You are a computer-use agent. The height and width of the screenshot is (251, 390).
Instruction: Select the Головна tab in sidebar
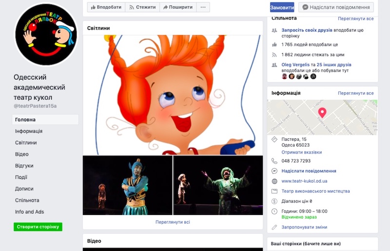click(45, 120)
